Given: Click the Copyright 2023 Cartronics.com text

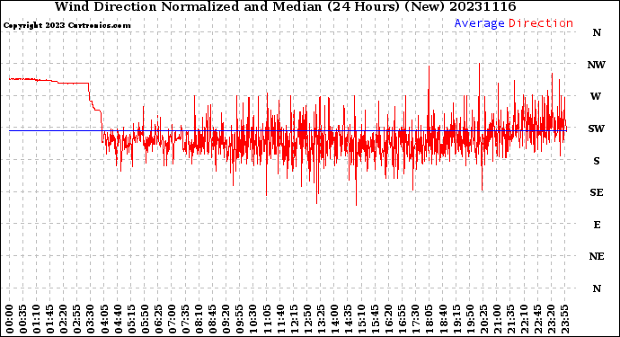Looking at the screenshot, I should (66, 25).
